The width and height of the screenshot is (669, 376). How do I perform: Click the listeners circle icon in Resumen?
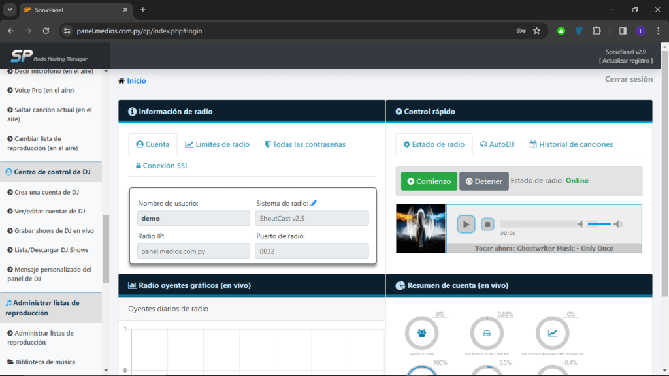point(421,333)
